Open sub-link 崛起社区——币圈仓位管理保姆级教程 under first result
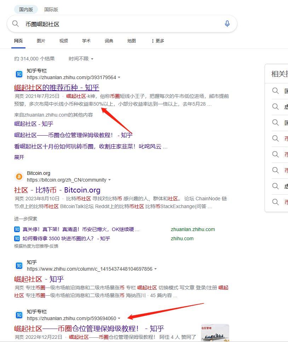 pos(73,135)
